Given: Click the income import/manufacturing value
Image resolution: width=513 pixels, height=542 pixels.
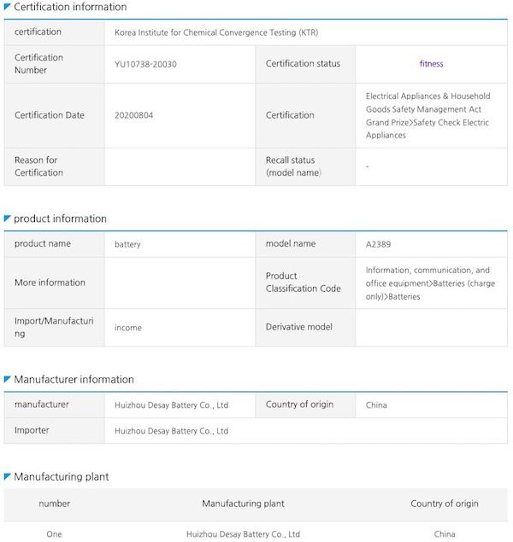Looking at the screenshot, I should pyautogui.click(x=128, y=328).
